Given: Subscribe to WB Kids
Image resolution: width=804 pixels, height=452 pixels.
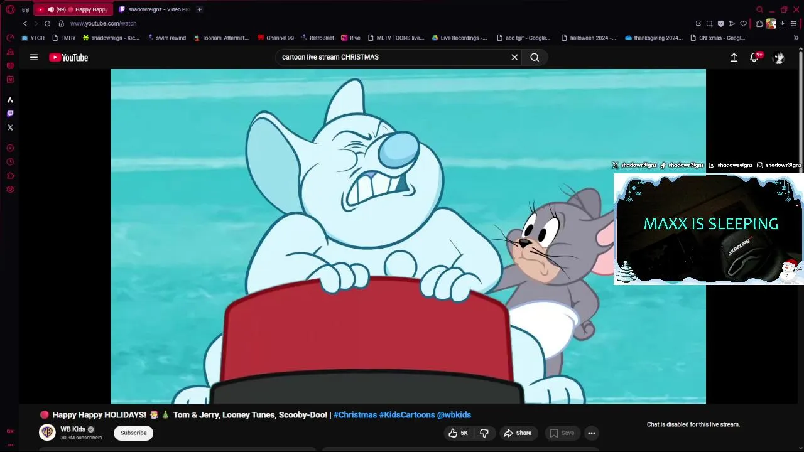Looking at the screenshot, I should 133,433.
